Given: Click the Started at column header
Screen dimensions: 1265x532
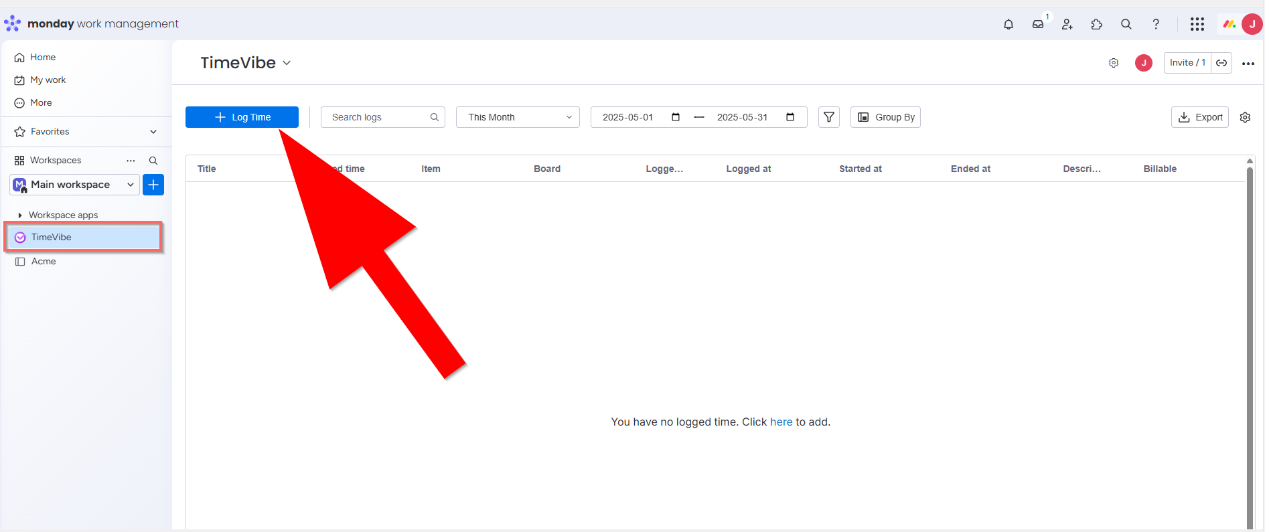Looking at the screenshot, I should click(861, 169).
